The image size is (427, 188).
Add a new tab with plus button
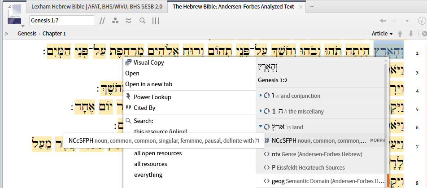point(312,7)
